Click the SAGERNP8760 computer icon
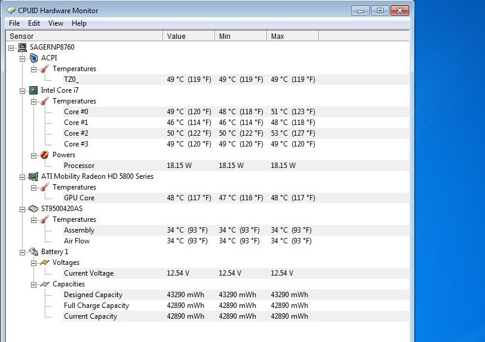The image size is (485, 342). tap(22, 47)
